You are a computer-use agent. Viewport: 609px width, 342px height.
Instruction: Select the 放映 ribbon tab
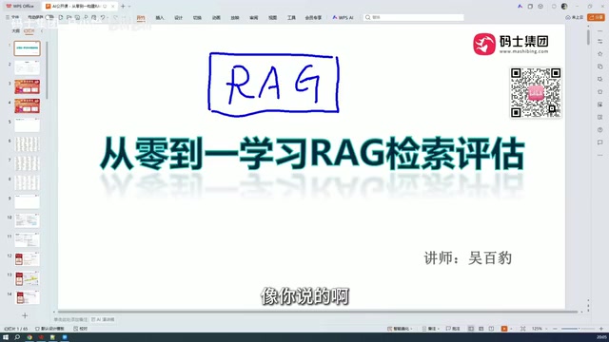pyautogui.click(x=235, y=17)
